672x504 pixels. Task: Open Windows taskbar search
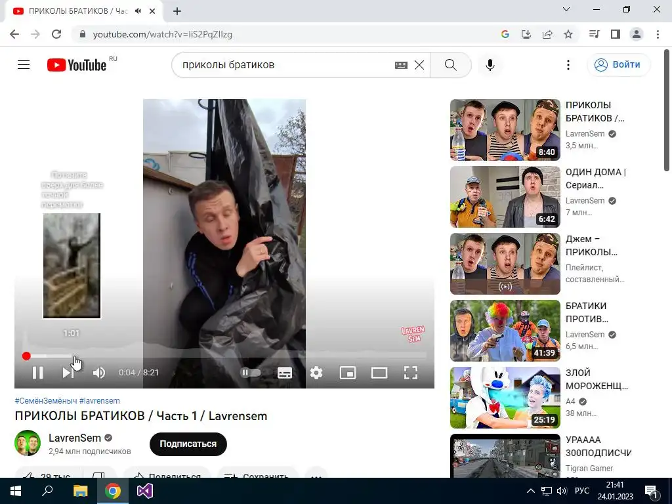pos(47,491)
